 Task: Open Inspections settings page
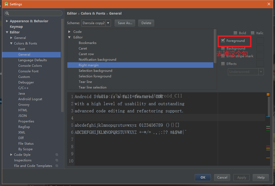[23, 160]
